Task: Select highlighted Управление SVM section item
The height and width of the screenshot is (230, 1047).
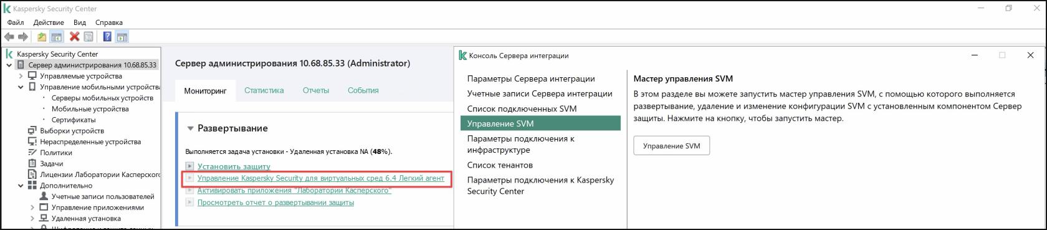Action: tap(540, 123)
